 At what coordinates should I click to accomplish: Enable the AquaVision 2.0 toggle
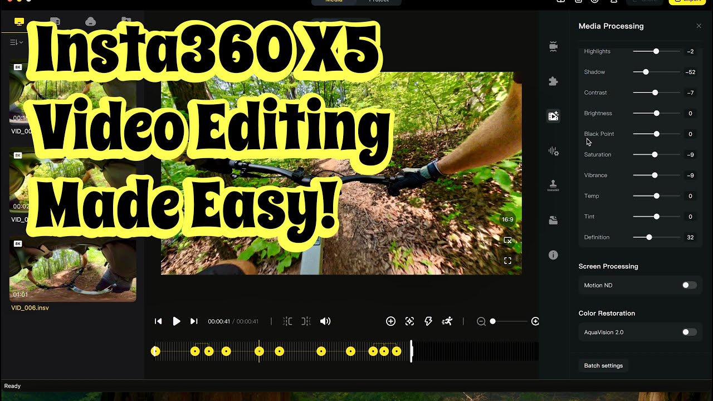tap(689, 332)
